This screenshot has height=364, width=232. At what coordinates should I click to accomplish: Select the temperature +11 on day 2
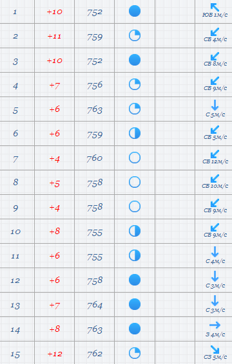click(54, 36)
